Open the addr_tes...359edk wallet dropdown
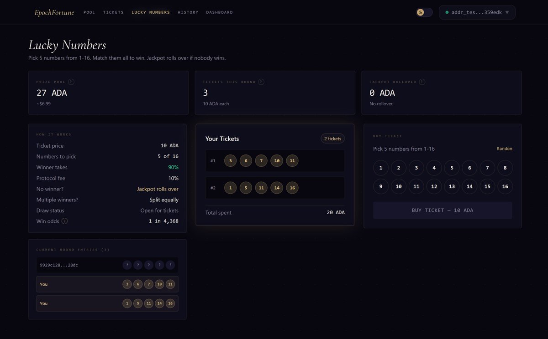The width and height of the screenshot is (548, 339). coord(477,12)
